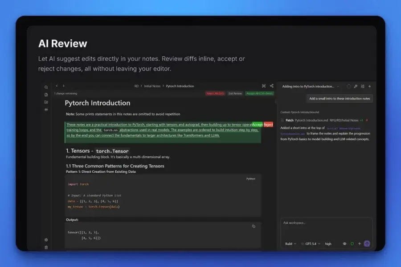Click the '1. Tensors - torch.Tensor' heading
This screenshot has height=267, width=401.
[x=97, y=151]
